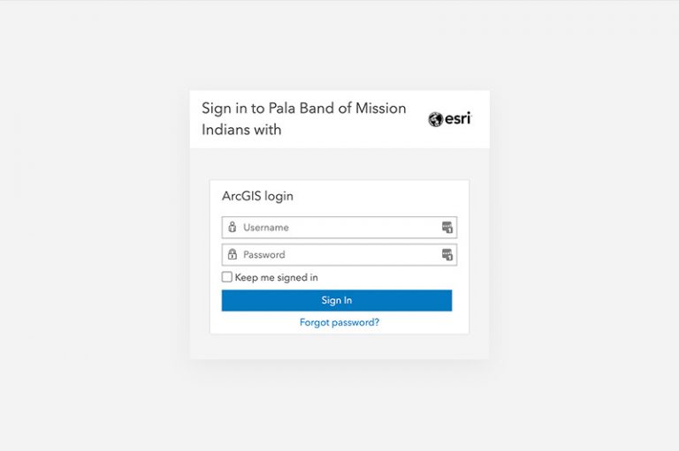Viewport: 679px width, 451px height.
Task: Click the Sign in to Pala Band title
Action: click(x=303, y=109)
